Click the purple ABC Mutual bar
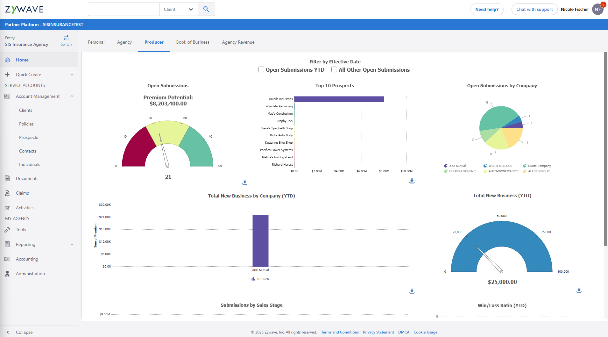This screenshot has height=337, width=608. (260, 241)
